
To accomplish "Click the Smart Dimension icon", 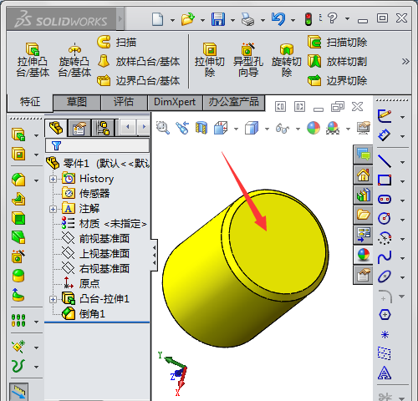I will (384, 135).
